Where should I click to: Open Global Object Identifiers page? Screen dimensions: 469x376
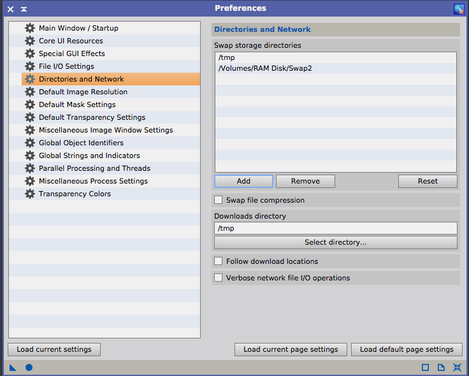pos(81,143)
